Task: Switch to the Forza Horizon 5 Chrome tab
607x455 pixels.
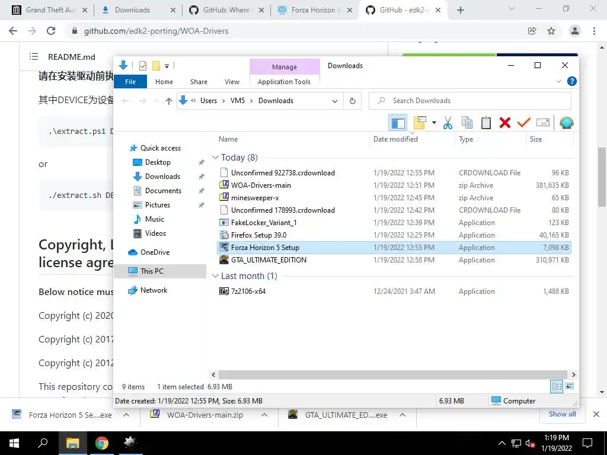Action: point(316,10)
